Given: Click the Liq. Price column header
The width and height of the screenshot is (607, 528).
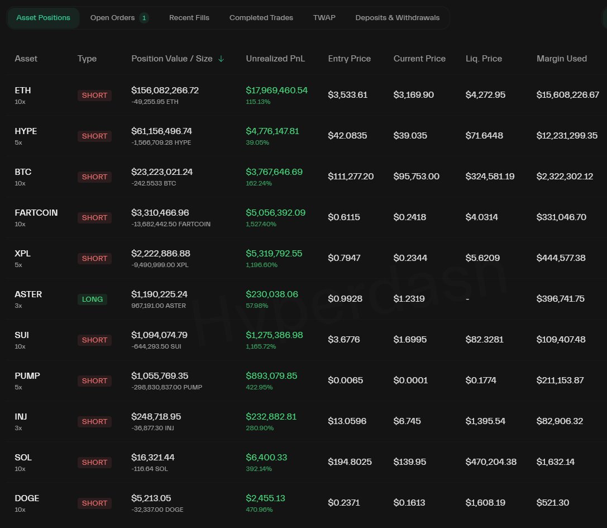Looking at the screenshot, I should click(484, 58).
